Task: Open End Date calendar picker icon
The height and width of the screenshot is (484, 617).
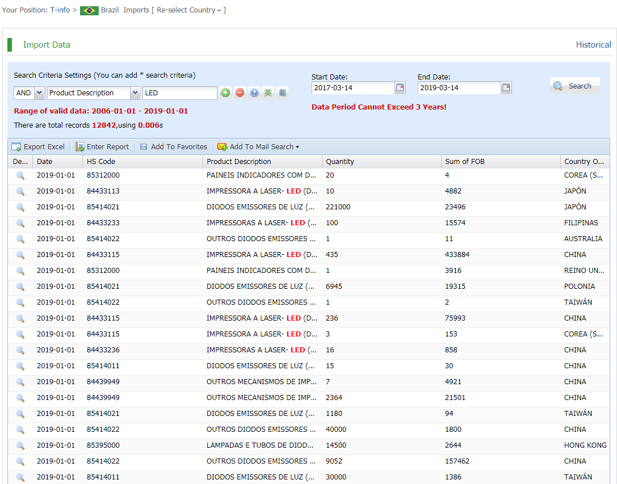Action: tap(506, 88)
